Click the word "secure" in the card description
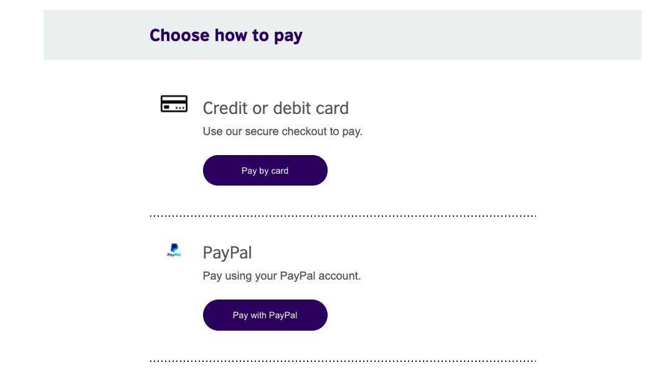The height and width of the screenshot is (378, 654). click(x=260, y=131)
